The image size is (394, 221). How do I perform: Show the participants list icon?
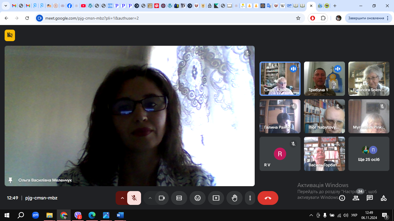click(356, 198)
